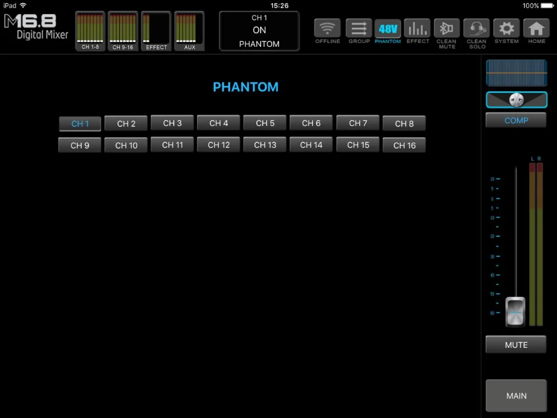Open the AUX meter bank
This screenshot has height=418, width=557.
[189, 31]
